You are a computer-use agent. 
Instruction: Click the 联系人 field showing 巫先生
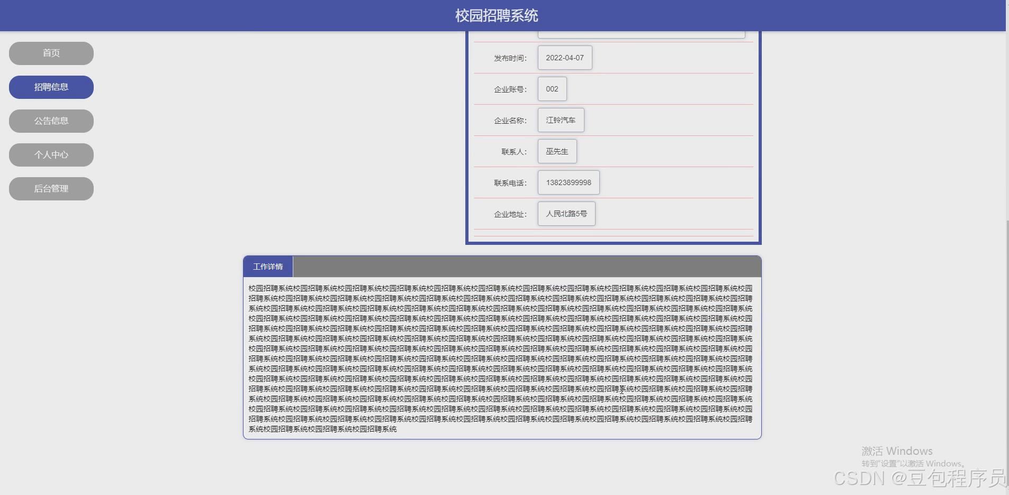(x=557, y=151)
